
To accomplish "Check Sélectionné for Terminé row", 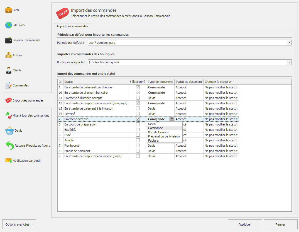I will pyautogui.click(x=138, y=113).
